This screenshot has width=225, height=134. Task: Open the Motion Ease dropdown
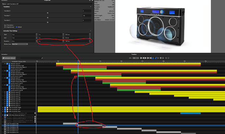click(x=20, y=44)
